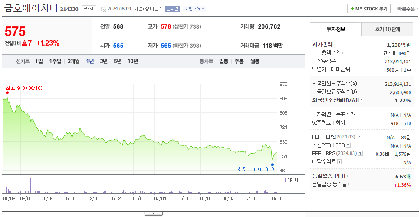Viewport: 420px width, 217px height.
Task: Click the blue 최저 510 marker dot
Action: click(272, 165)
